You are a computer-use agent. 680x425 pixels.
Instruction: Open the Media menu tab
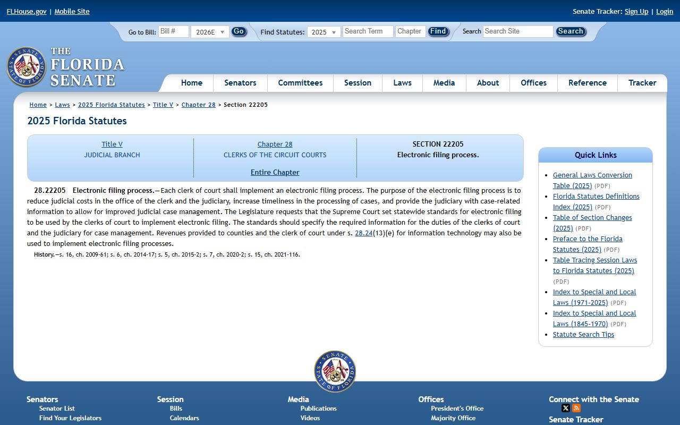pos(444,83)
